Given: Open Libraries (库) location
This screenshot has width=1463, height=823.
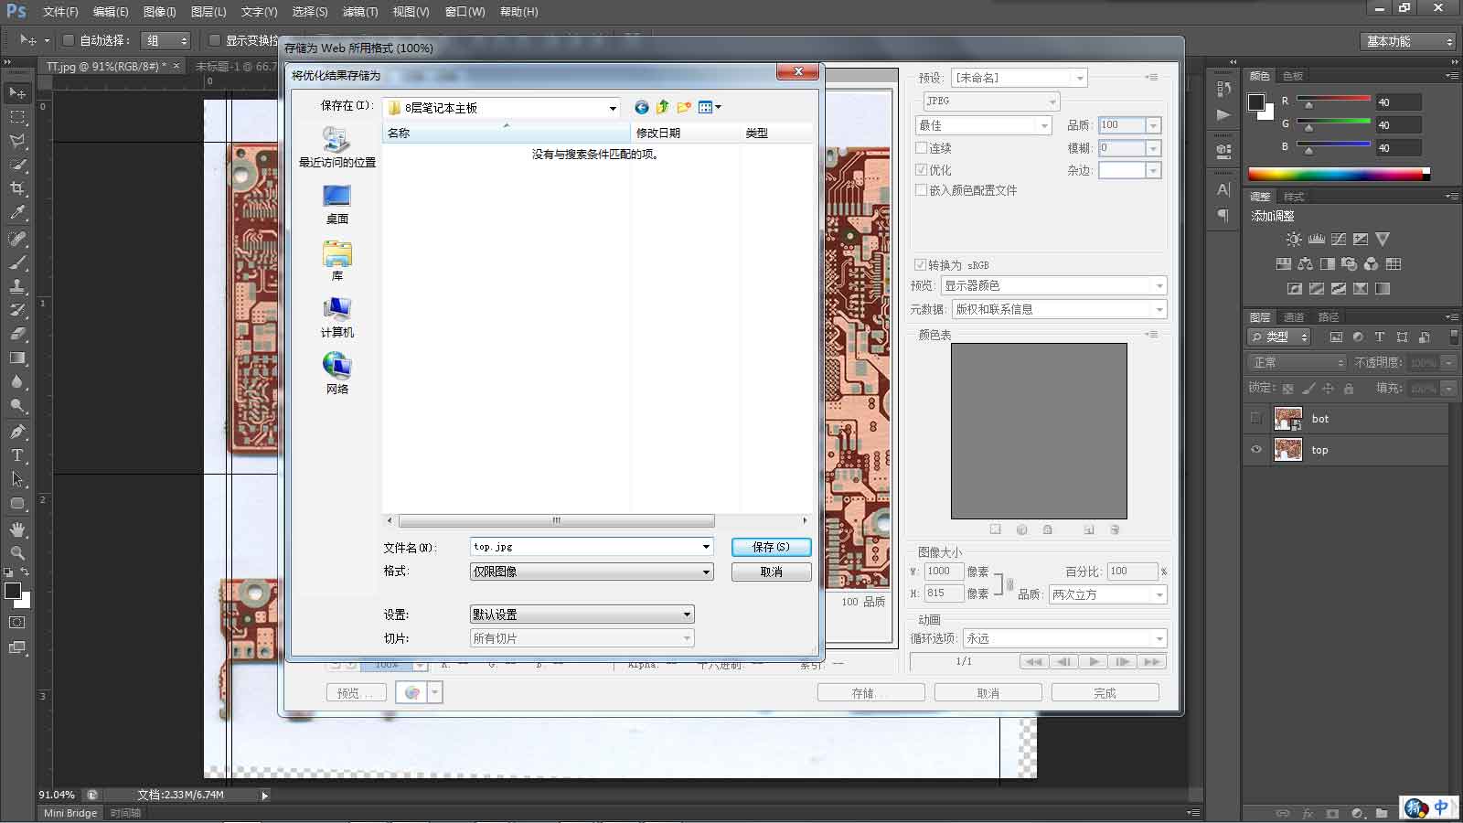Looking at the screenshot, I should point(337,262).
